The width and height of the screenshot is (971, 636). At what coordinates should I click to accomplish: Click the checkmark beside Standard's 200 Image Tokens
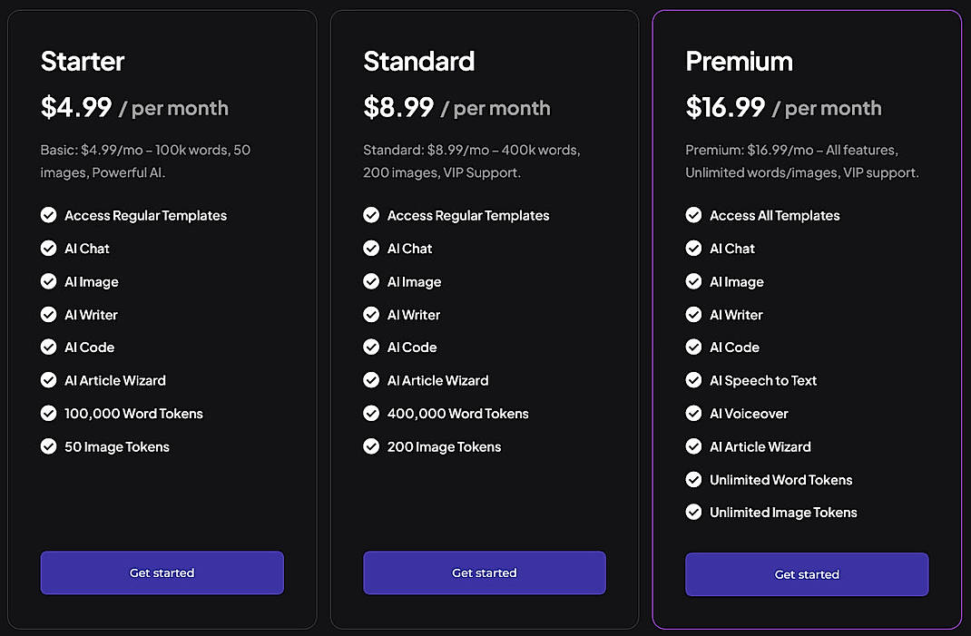(371, 446)
